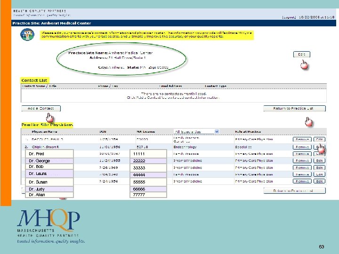
Task: Edit Dr. Laura's physician record
Action: pos(319,175)
